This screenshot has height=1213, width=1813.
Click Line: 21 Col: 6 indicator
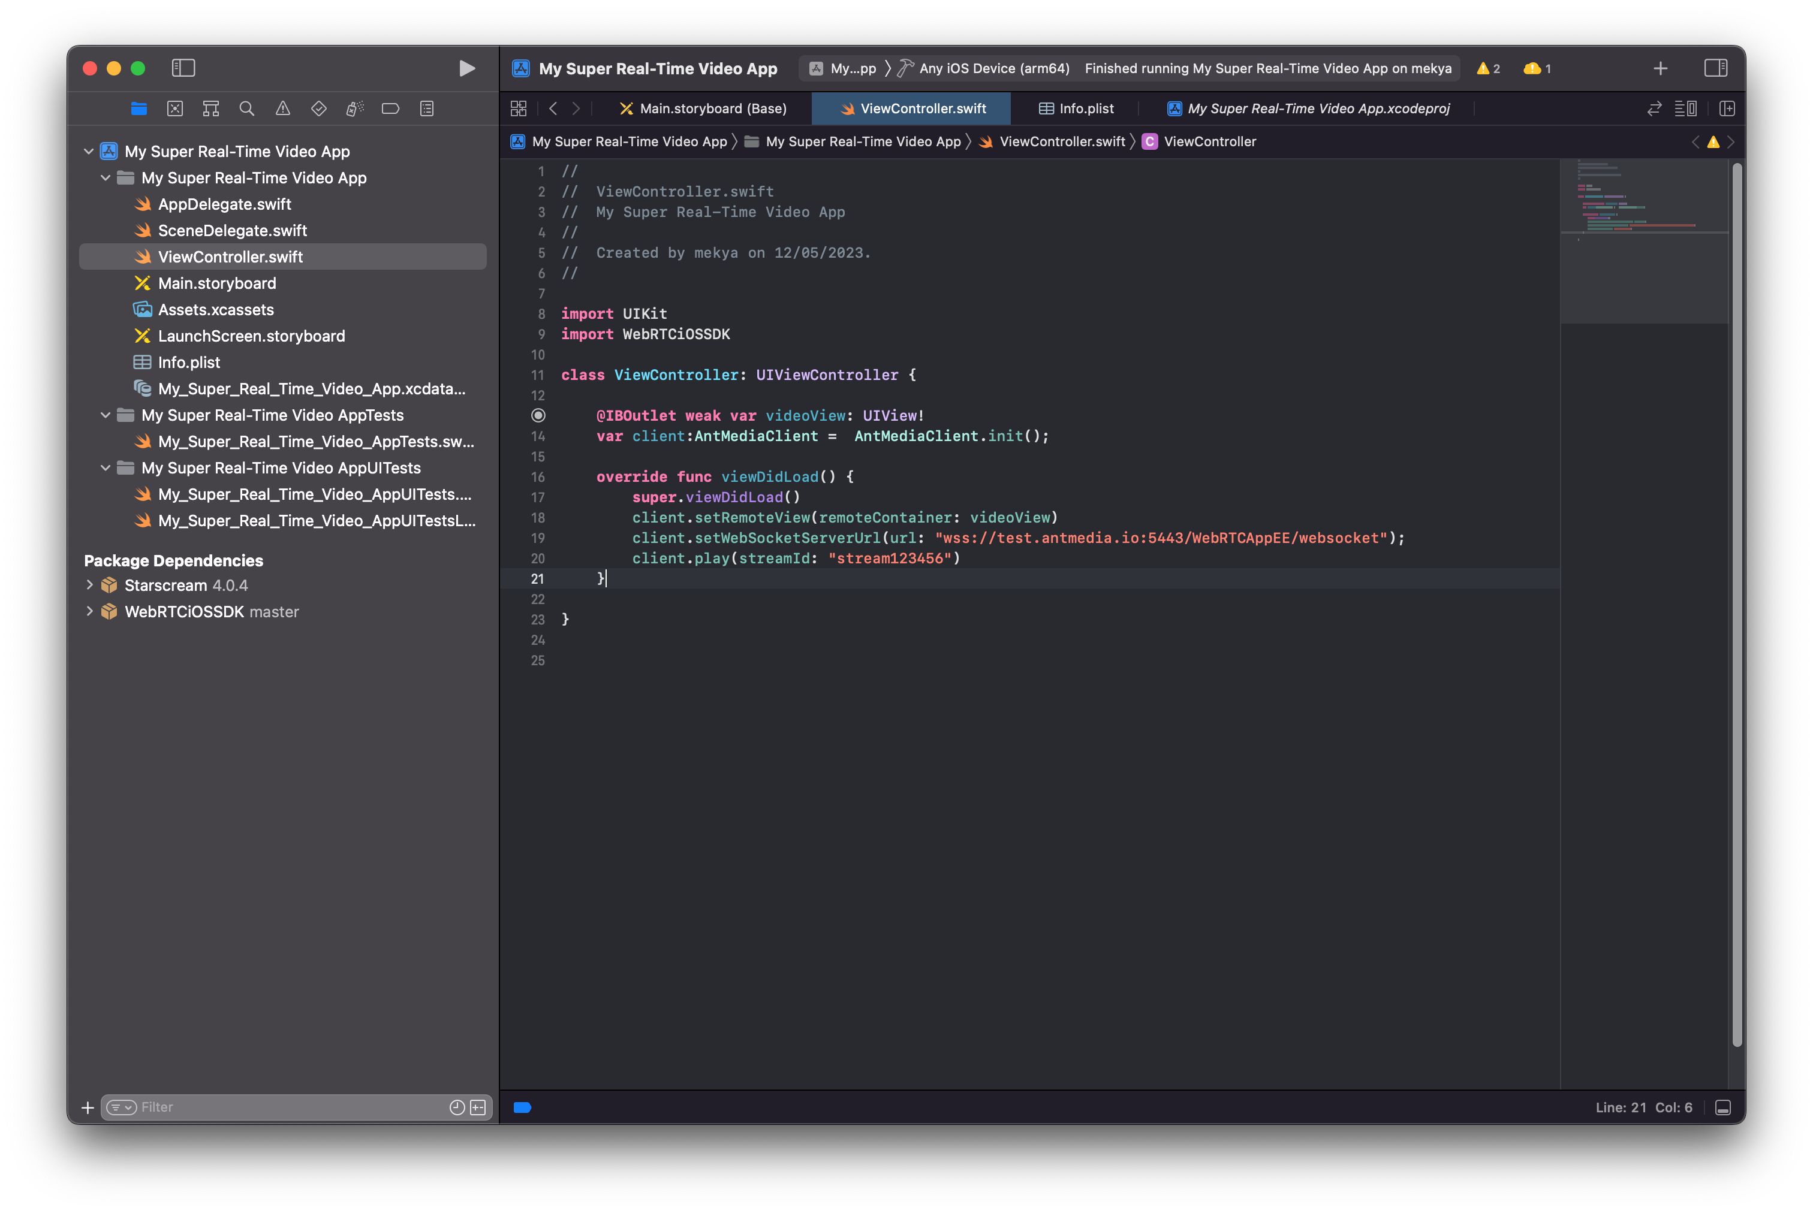click(x=1643, y=1108)
